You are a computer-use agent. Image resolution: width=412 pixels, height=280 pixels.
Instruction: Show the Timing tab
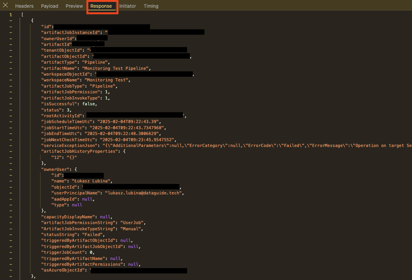[151, 6]
